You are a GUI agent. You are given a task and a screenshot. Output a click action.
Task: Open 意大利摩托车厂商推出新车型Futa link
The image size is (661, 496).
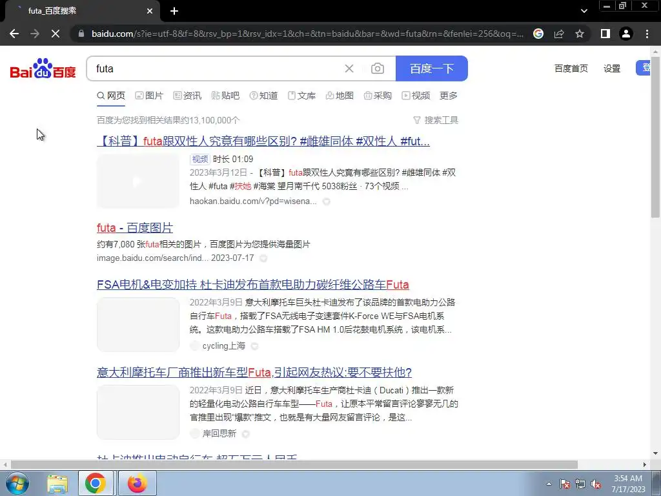pos(254,373)
